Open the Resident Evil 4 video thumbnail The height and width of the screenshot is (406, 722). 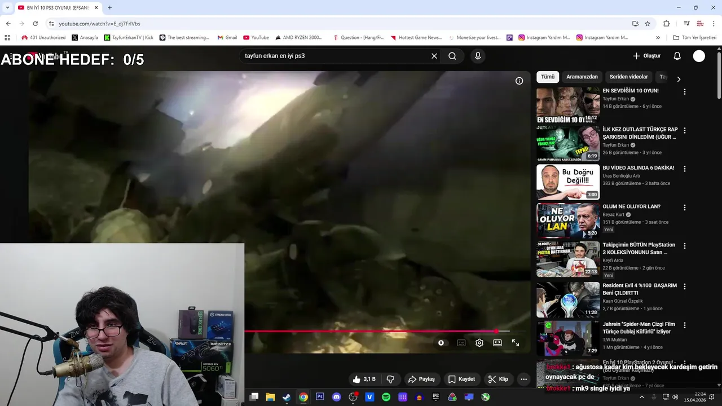coord(568,299)
